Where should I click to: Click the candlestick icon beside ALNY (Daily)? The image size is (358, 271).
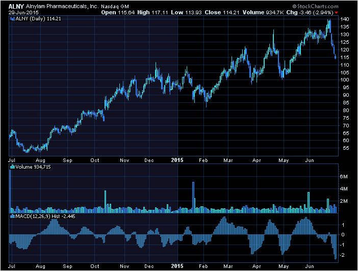tap(13, 19)
